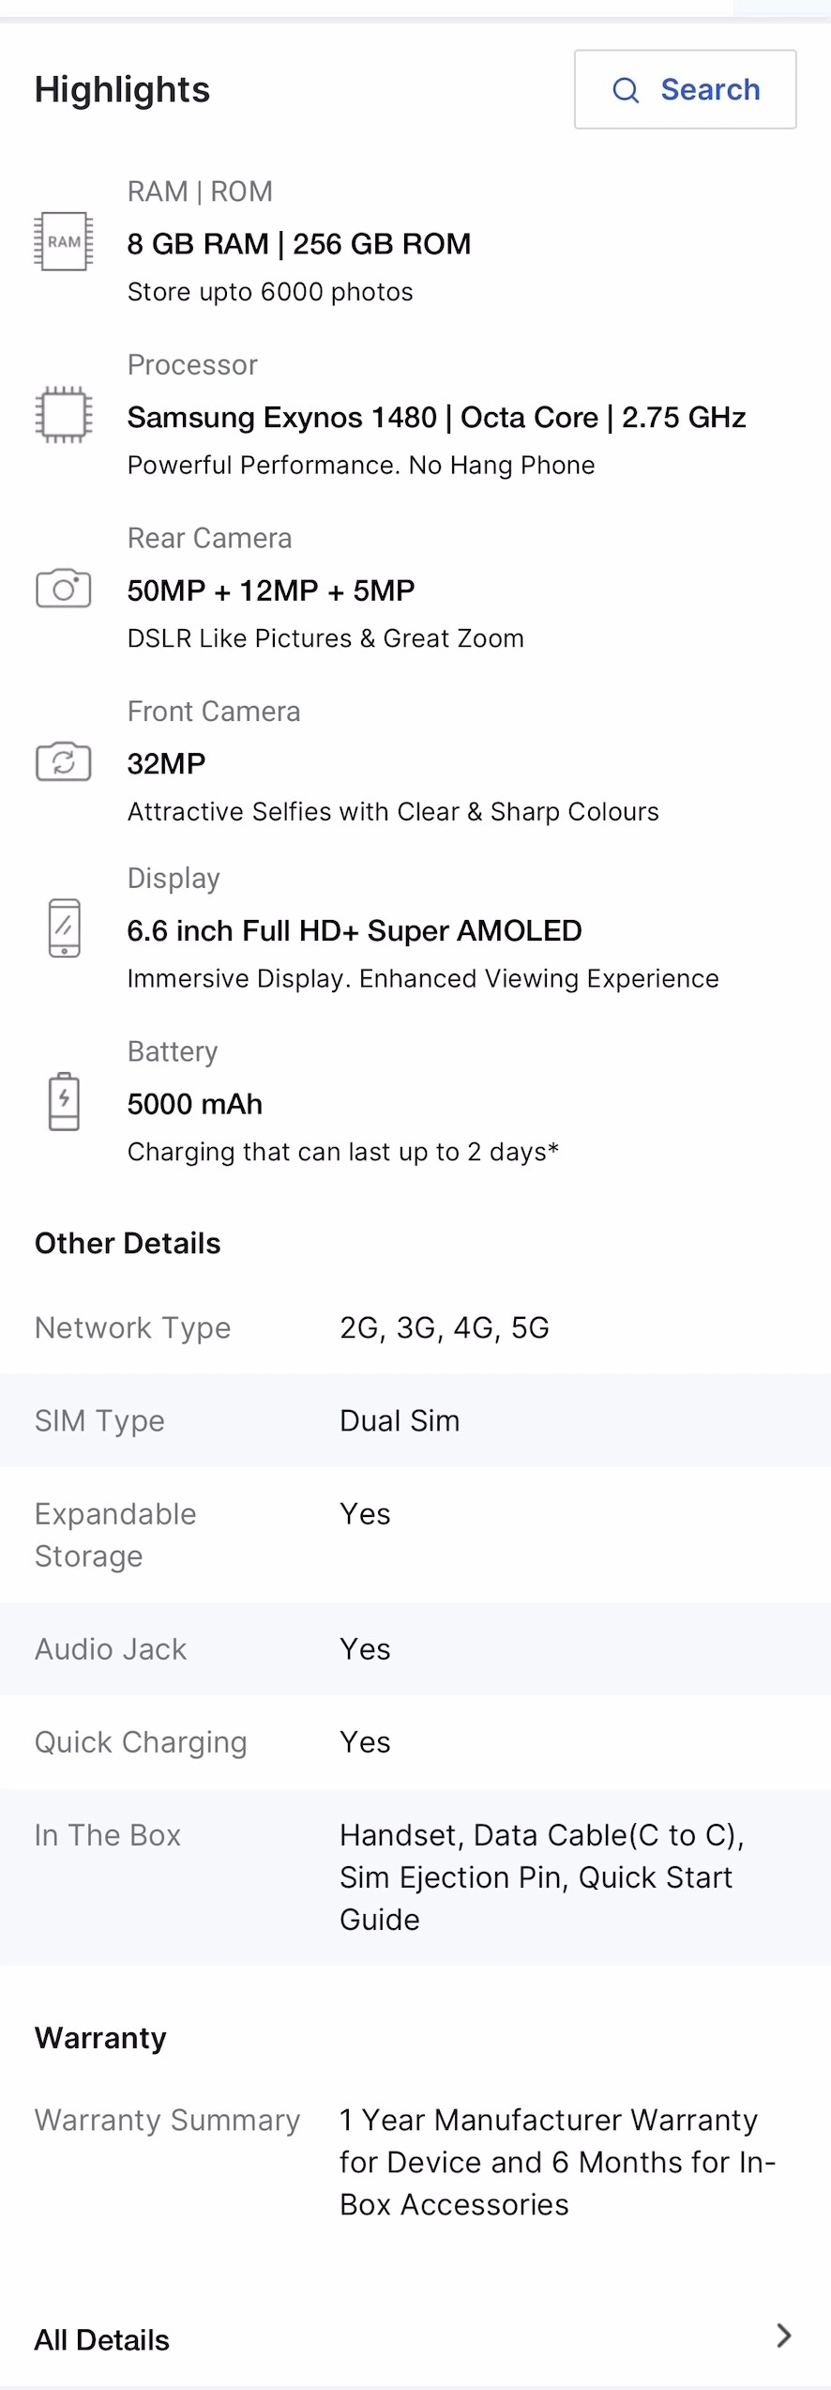Viewport: 831px width, 2390px height.
Task: Click the processor chip icon
Action: [x=64, y=415]
